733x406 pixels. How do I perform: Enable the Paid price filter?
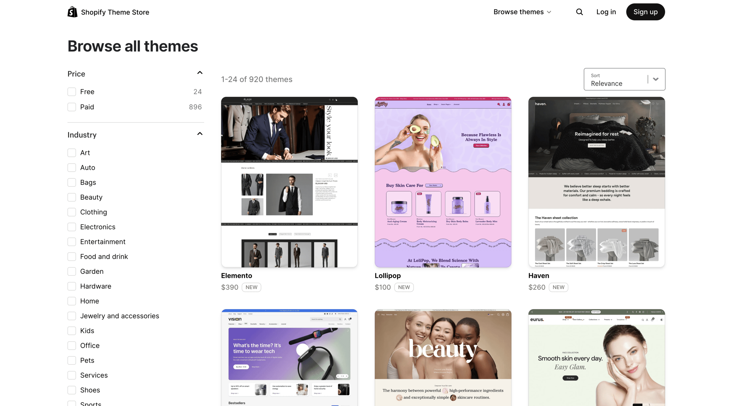(x=72, y=107)
